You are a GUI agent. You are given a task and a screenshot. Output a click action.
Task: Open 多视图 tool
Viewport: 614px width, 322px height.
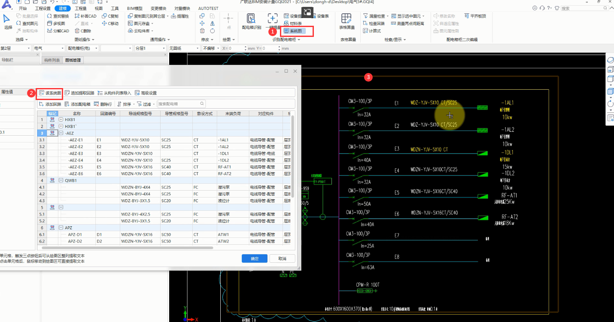[56, 24]
